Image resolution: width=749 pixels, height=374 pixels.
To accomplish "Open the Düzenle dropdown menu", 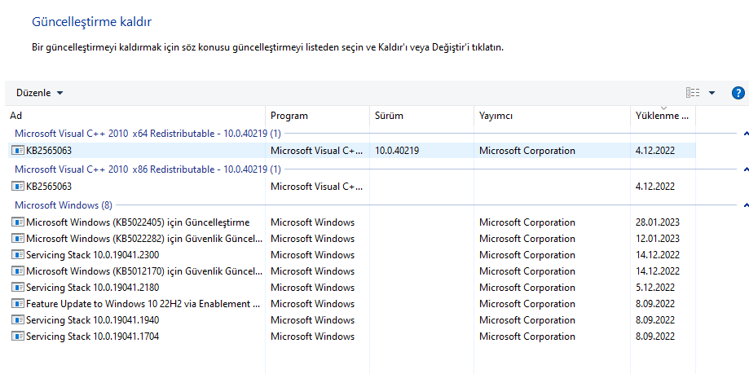I will [39, 93].
